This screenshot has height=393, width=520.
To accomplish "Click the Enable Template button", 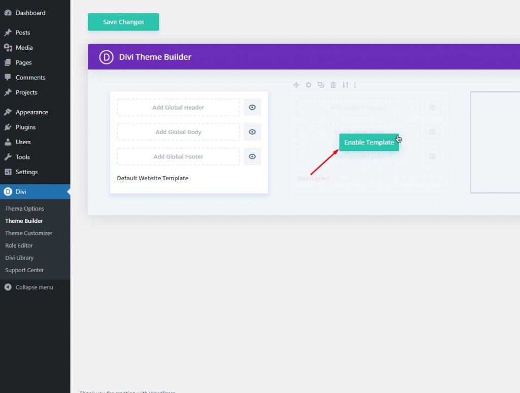I will click(x=369, y=142).
